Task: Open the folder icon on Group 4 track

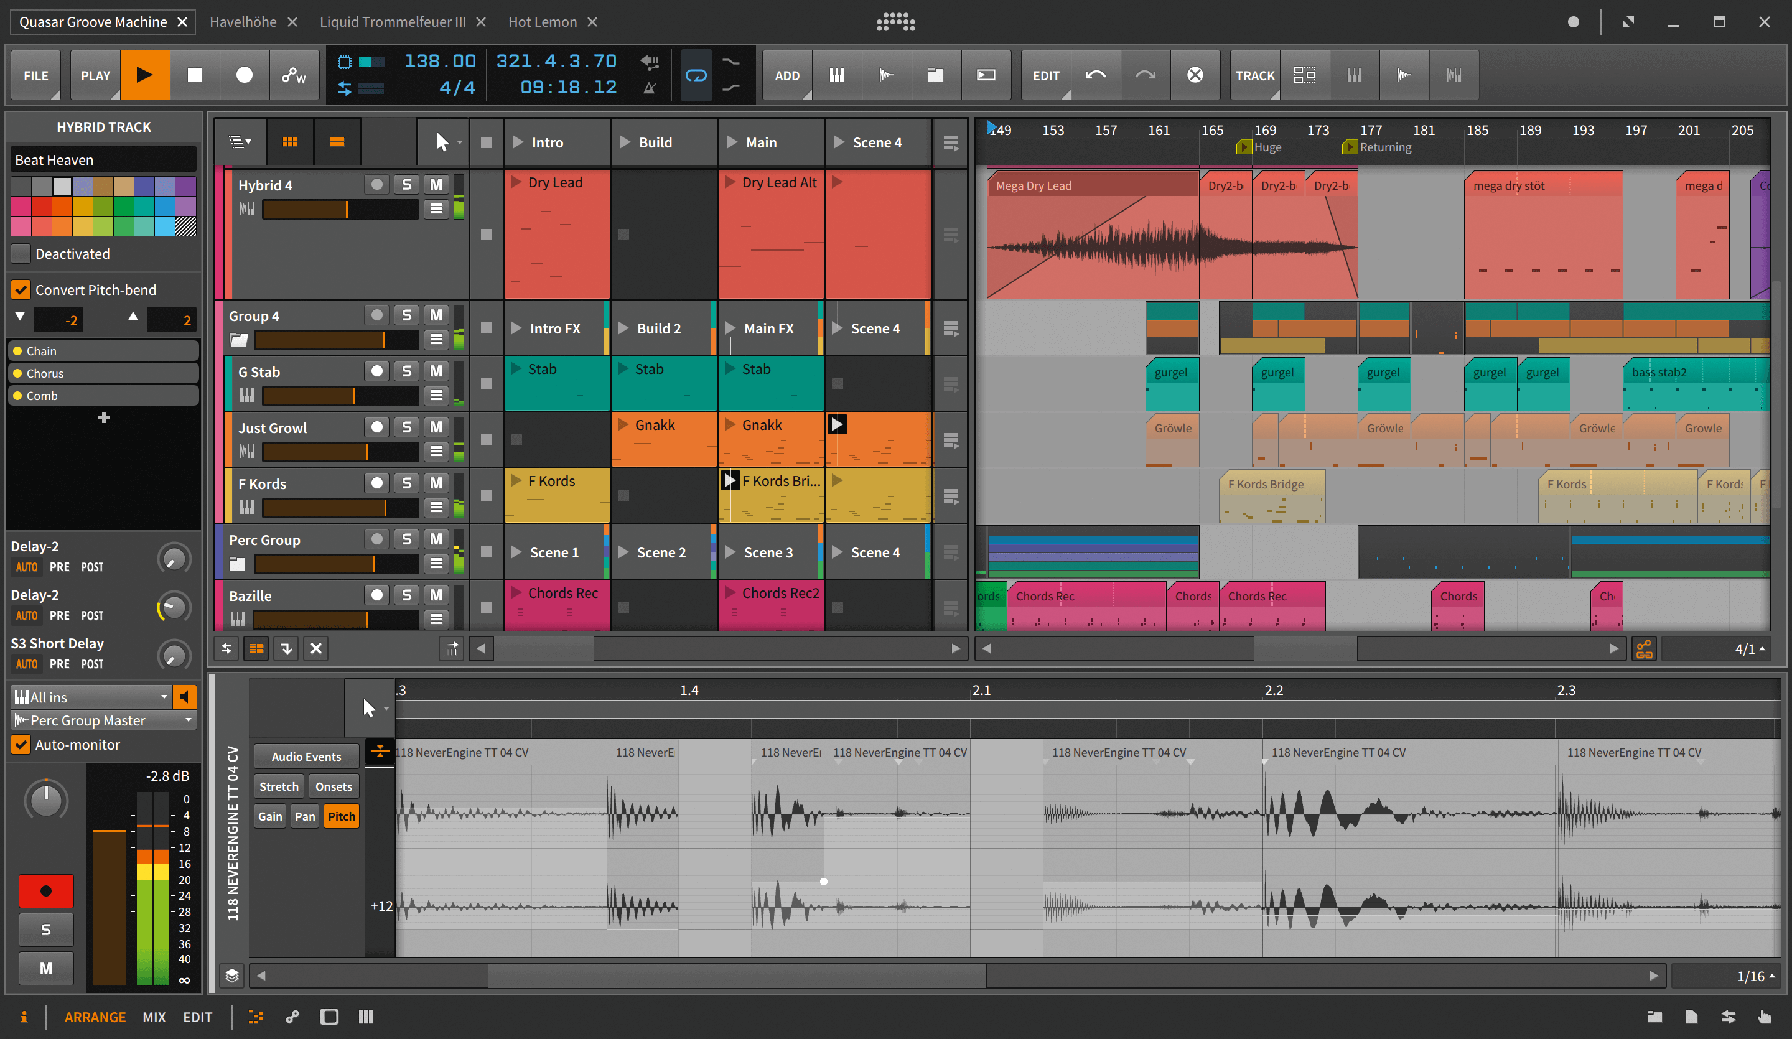Action: (x=238, y=340)
